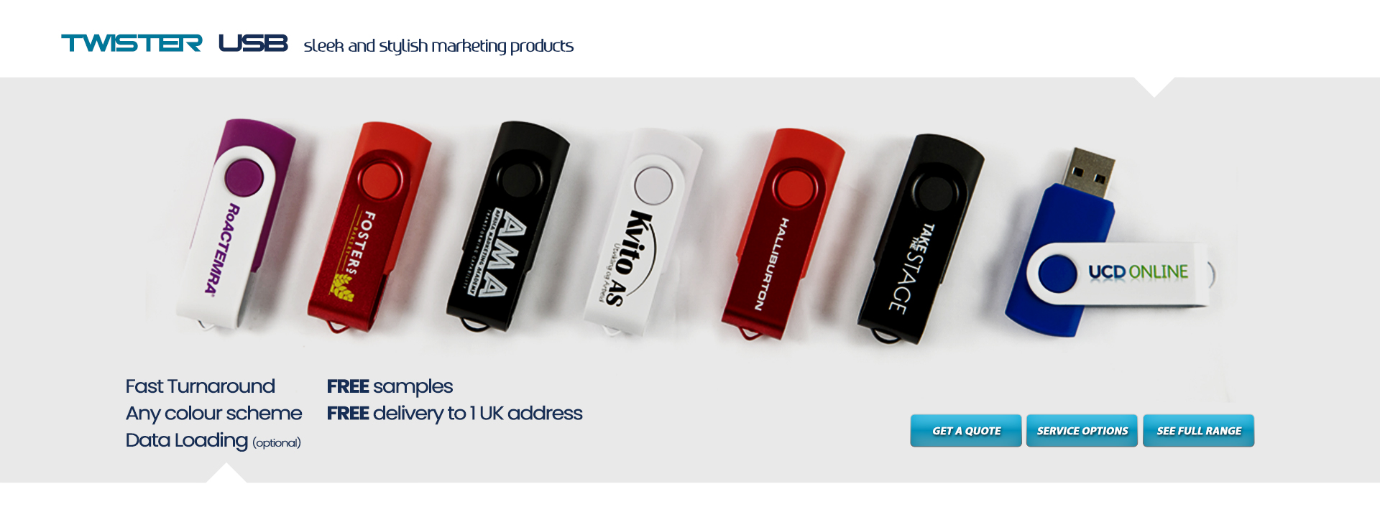This screenshot has height=517, width=1380.
Task: Click the top banner pointer notch
Action: tap(1154, 86)
